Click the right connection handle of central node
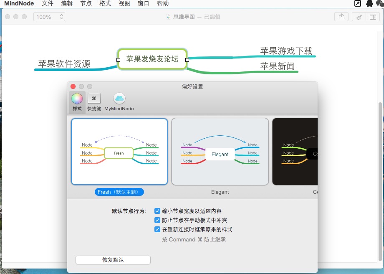 click(x=187, y=60)
